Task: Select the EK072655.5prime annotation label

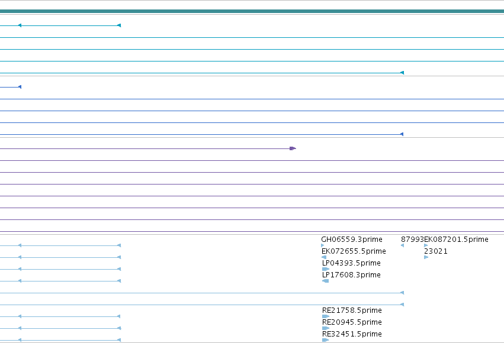Action: tap(354, 251)
